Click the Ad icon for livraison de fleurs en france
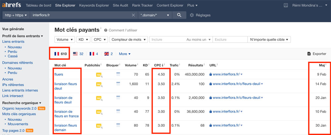 click(x=99, y=112)
